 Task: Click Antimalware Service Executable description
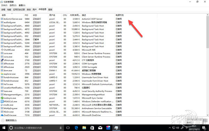97,108
